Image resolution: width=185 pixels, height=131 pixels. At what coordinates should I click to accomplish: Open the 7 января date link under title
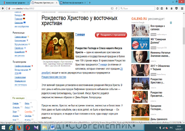tap(80, 34)
